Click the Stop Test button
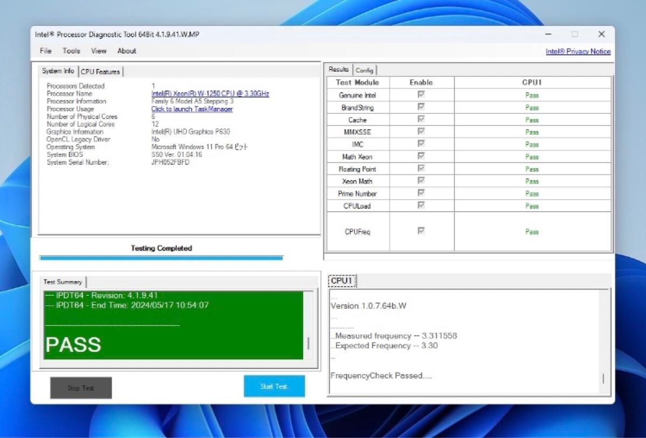 point(81,388)
